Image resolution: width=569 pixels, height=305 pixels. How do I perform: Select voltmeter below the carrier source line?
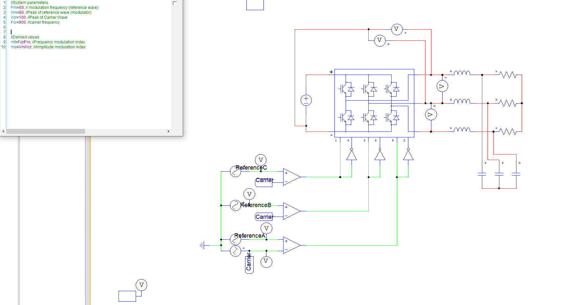point(266,262)
